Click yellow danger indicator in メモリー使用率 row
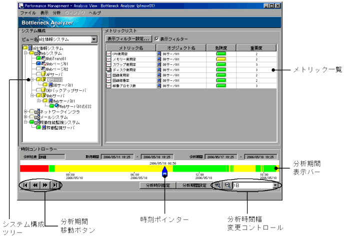 pyautogui.click(x=221, y=59)
